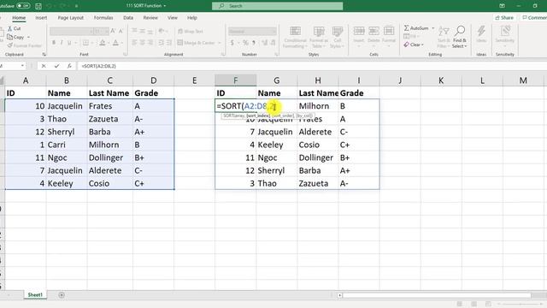547x308 pixels.
Task: Click cell containing 'Zazueta' in column C
Action: pos(109,119)
